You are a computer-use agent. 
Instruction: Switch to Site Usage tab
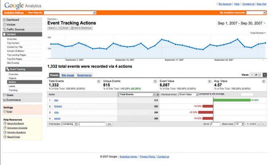(x=68, y=75)
